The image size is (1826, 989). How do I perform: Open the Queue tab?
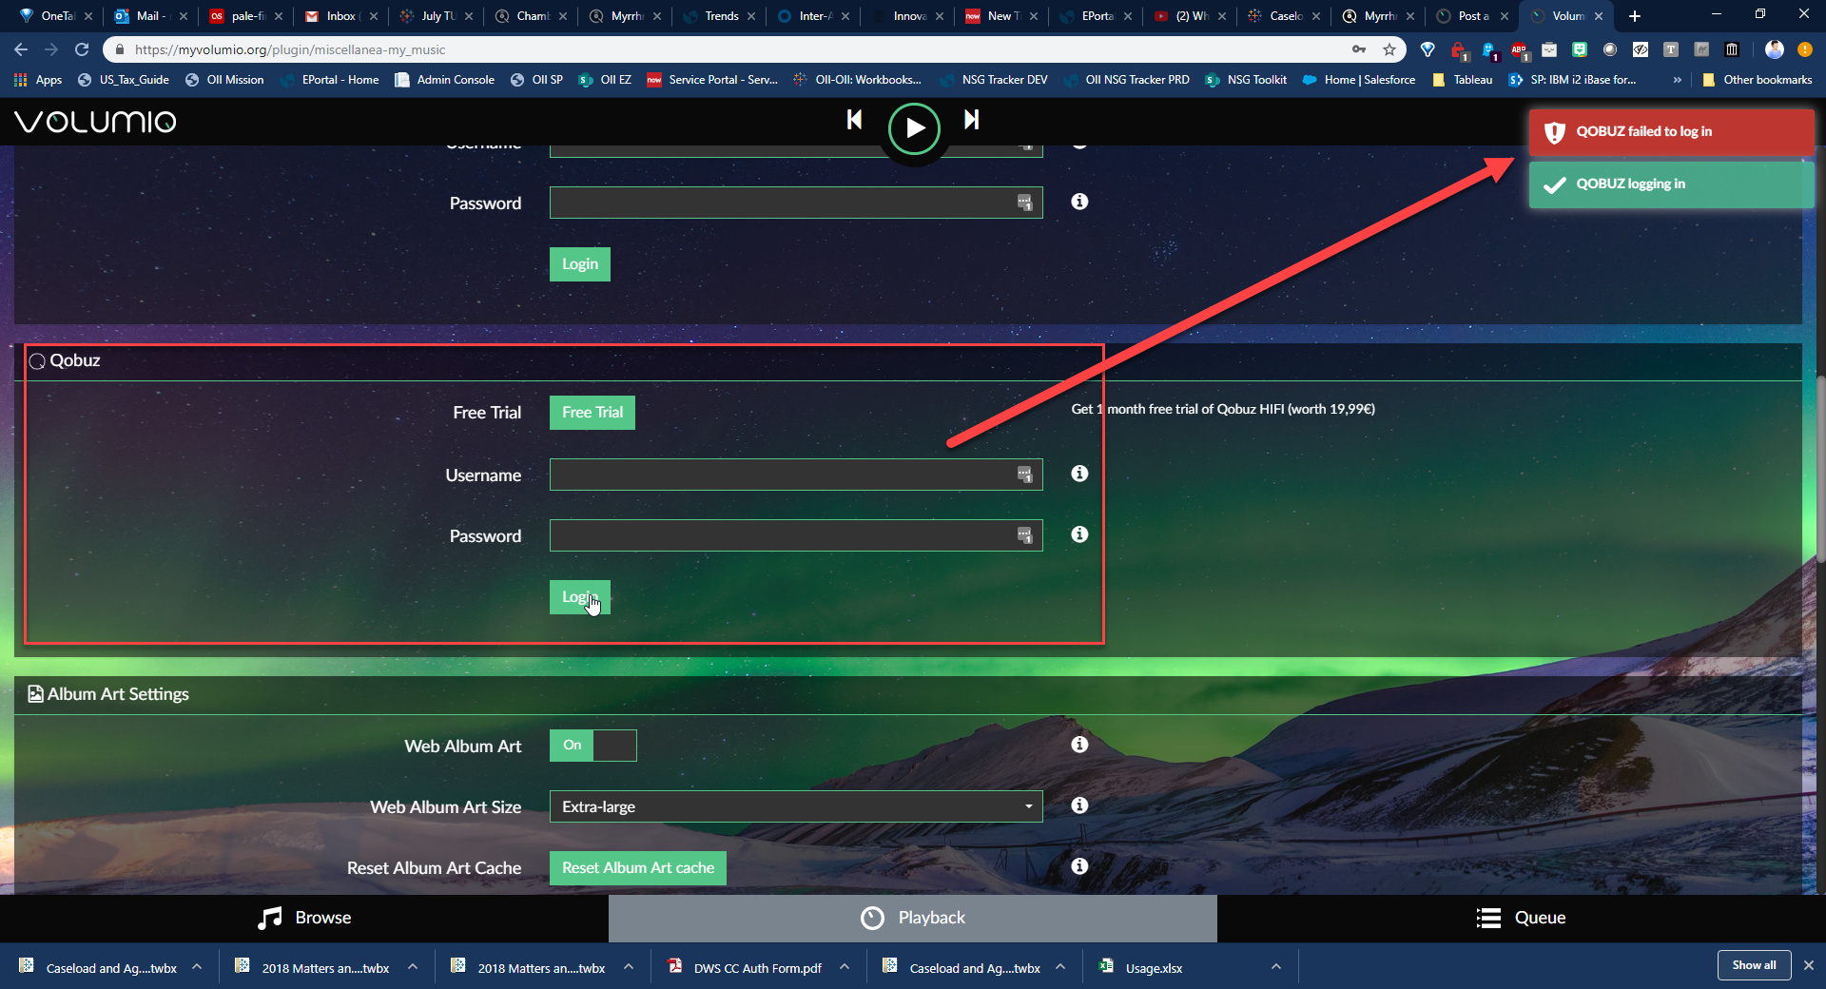1522,918
